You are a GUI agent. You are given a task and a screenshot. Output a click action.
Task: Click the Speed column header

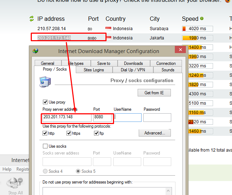[x=190, y=19]
